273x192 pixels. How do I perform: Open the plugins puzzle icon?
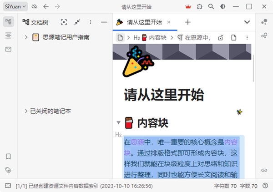point(200,7)
